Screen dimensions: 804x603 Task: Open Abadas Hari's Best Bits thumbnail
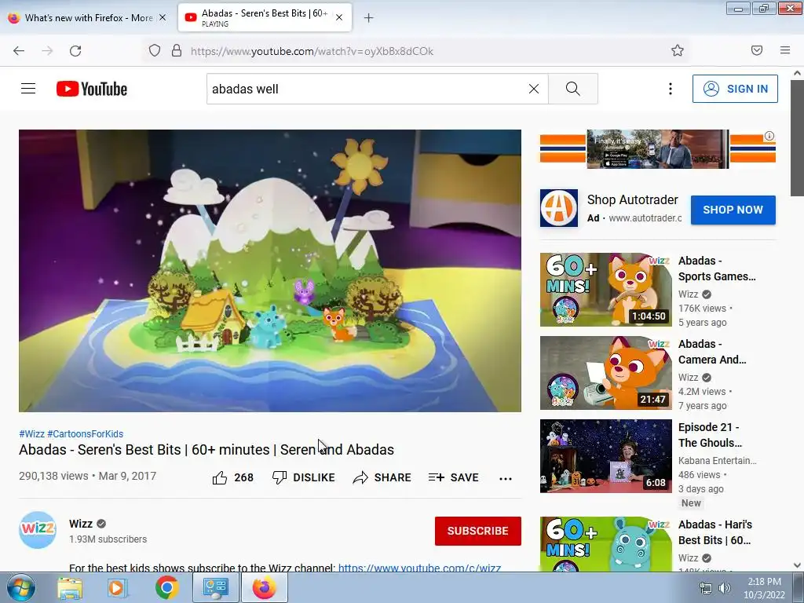605,544
